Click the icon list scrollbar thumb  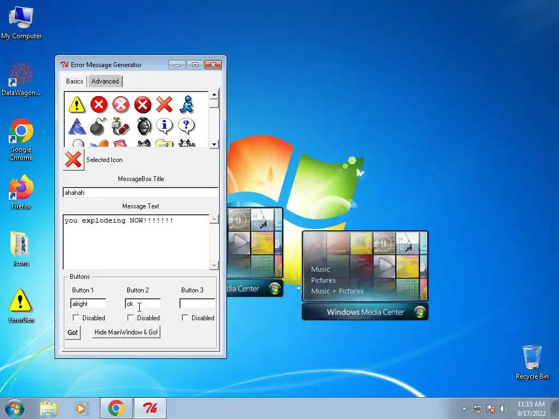tap(214, 104)
